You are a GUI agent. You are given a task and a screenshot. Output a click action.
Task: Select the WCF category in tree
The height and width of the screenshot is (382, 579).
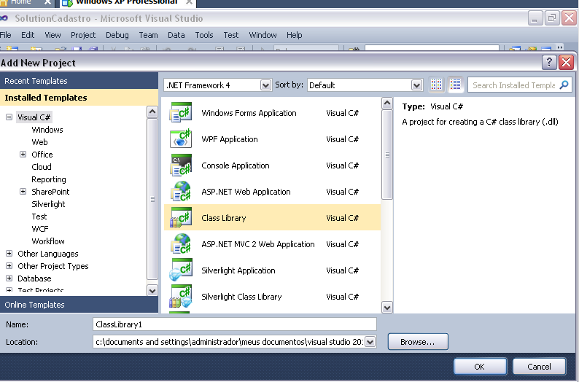40,229
